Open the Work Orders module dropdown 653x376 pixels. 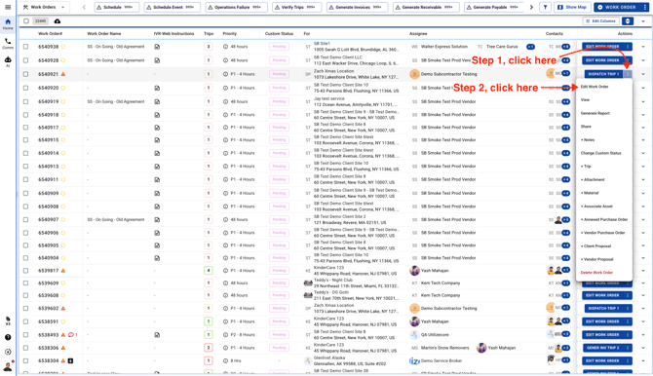click(44, 7)
